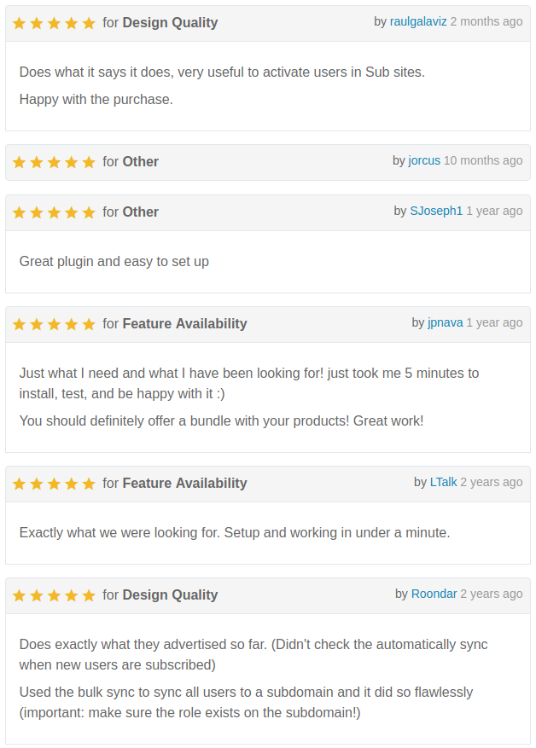The image size is (536, 748).
Task: Select 'Feature Availability' label in jpnava's review
Action: [184, 323]
